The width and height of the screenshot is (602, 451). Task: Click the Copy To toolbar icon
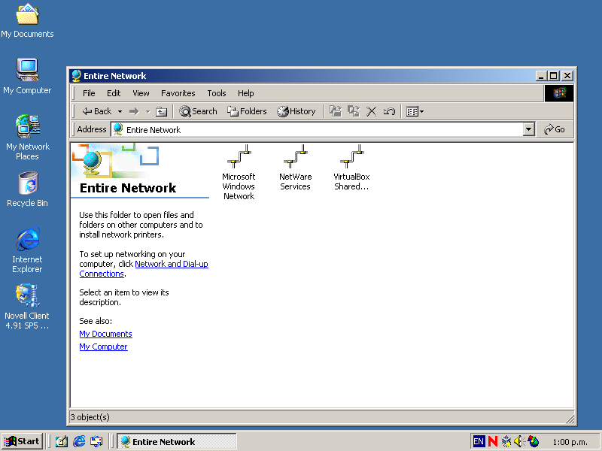354,111
